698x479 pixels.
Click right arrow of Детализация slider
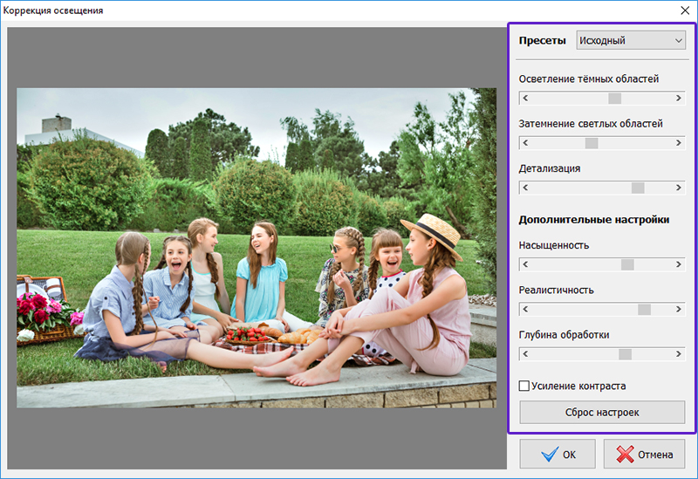(x=679, y=188)
